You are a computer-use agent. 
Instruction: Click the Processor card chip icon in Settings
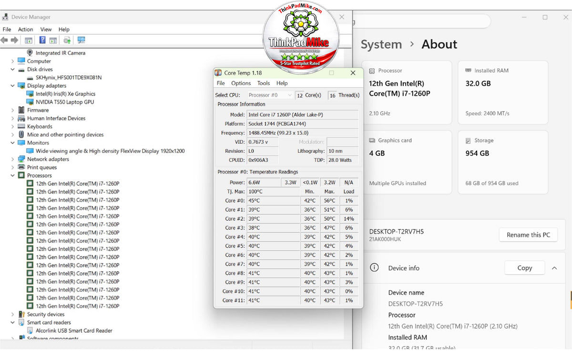click(372, 70)
